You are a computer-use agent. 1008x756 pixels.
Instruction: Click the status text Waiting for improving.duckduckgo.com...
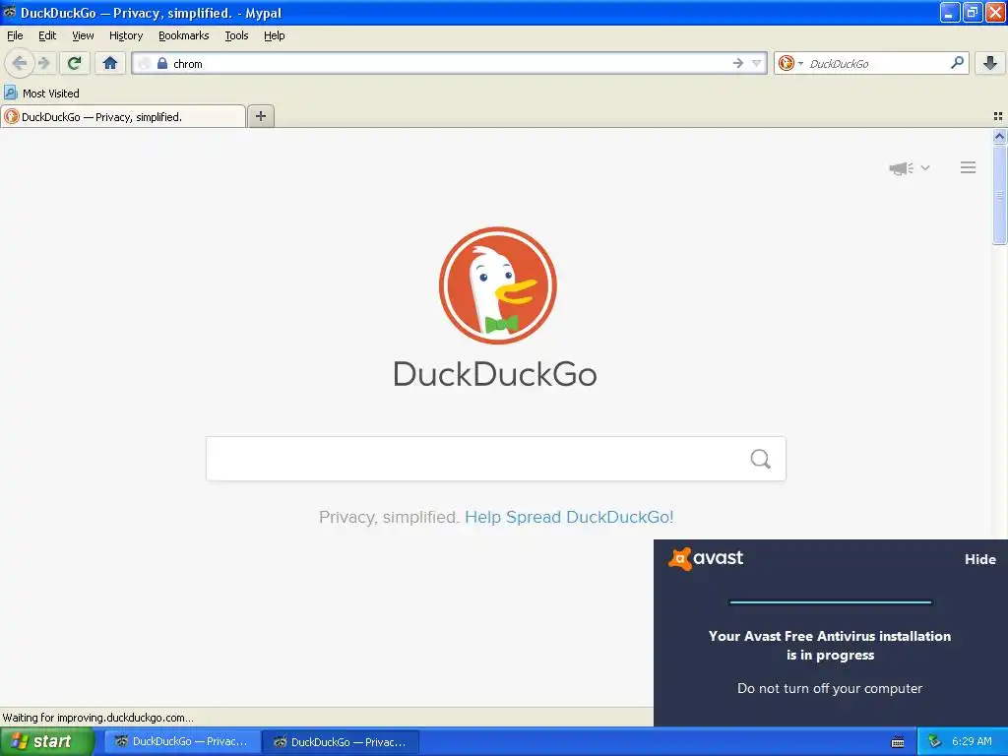point(97,718)
